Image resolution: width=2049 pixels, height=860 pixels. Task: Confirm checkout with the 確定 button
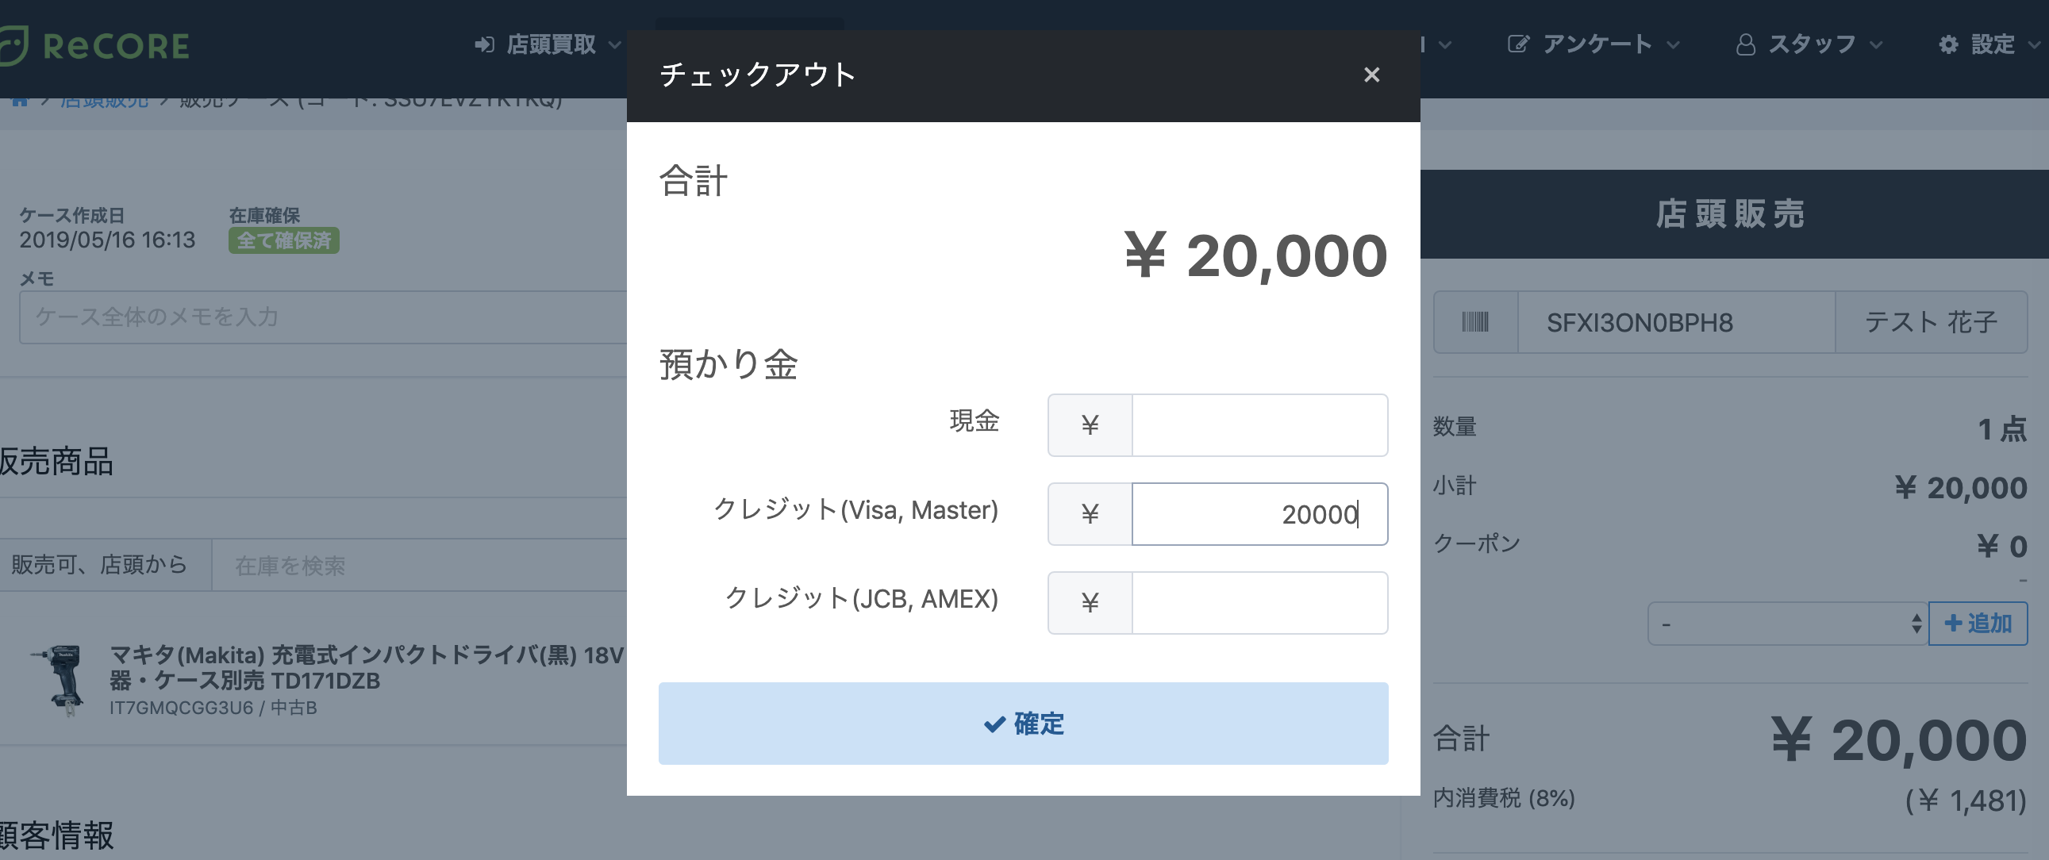click(x=1023, y=724)
